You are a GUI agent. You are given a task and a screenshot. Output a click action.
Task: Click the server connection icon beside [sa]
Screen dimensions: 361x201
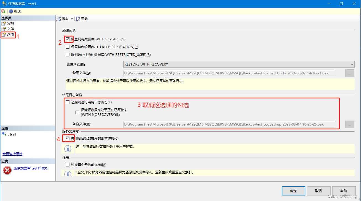click(4, 134)
